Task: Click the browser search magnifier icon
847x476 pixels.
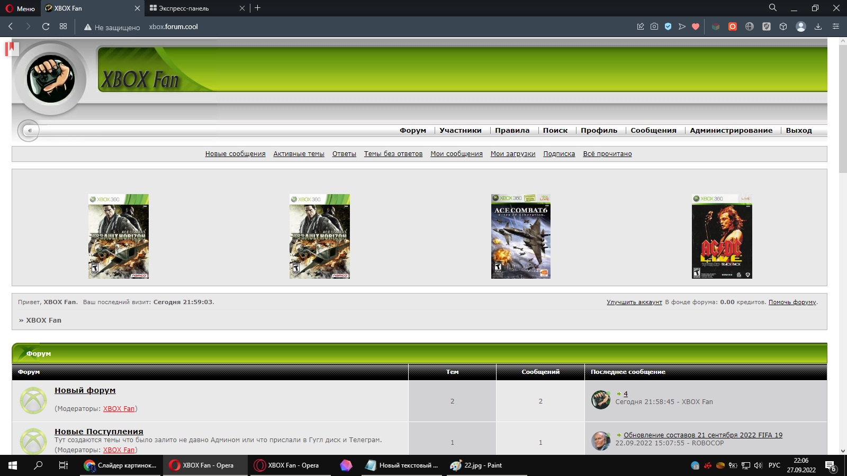Action: click(772, 8)
